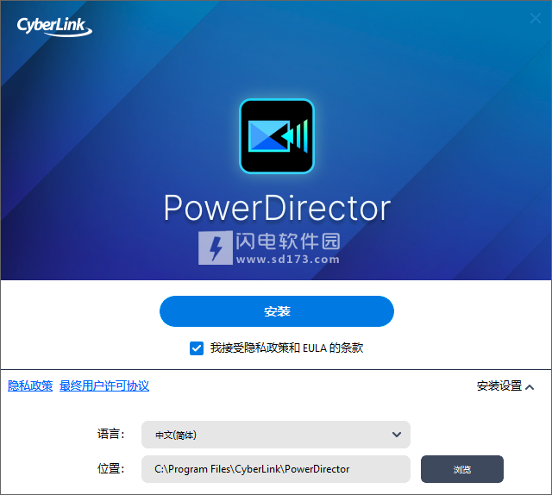This screenshot has height=495, width=552.
Task: Open the 最终用户许可协议 link
Action: coord(104,385)
